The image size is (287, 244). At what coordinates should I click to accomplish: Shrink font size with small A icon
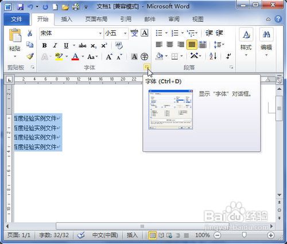point(119,57)
